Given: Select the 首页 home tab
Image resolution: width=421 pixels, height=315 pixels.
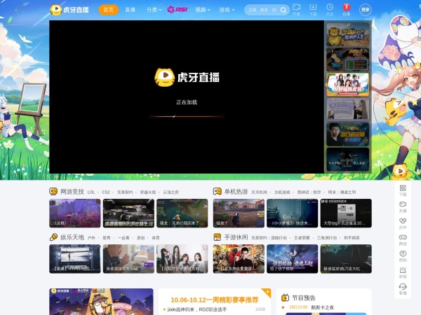Looking at the screenshot, I should (x=108, y=10).
